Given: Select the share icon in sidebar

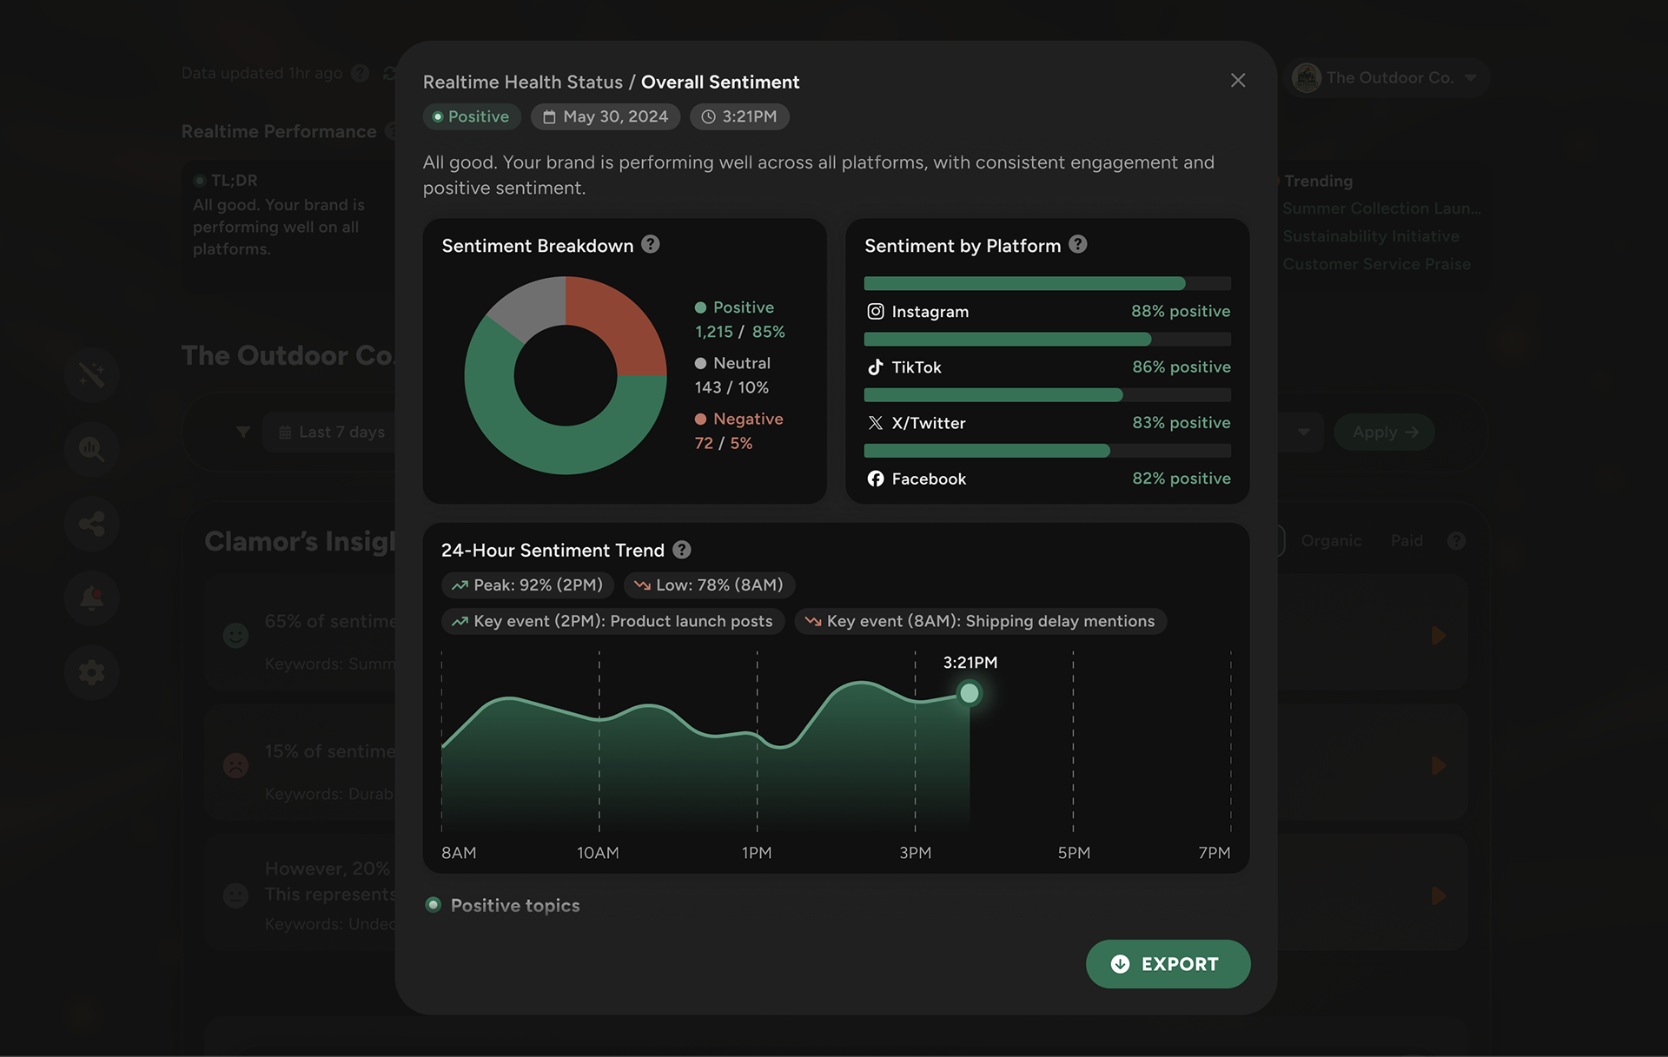Looking at the screenshot, I should 91,524.
